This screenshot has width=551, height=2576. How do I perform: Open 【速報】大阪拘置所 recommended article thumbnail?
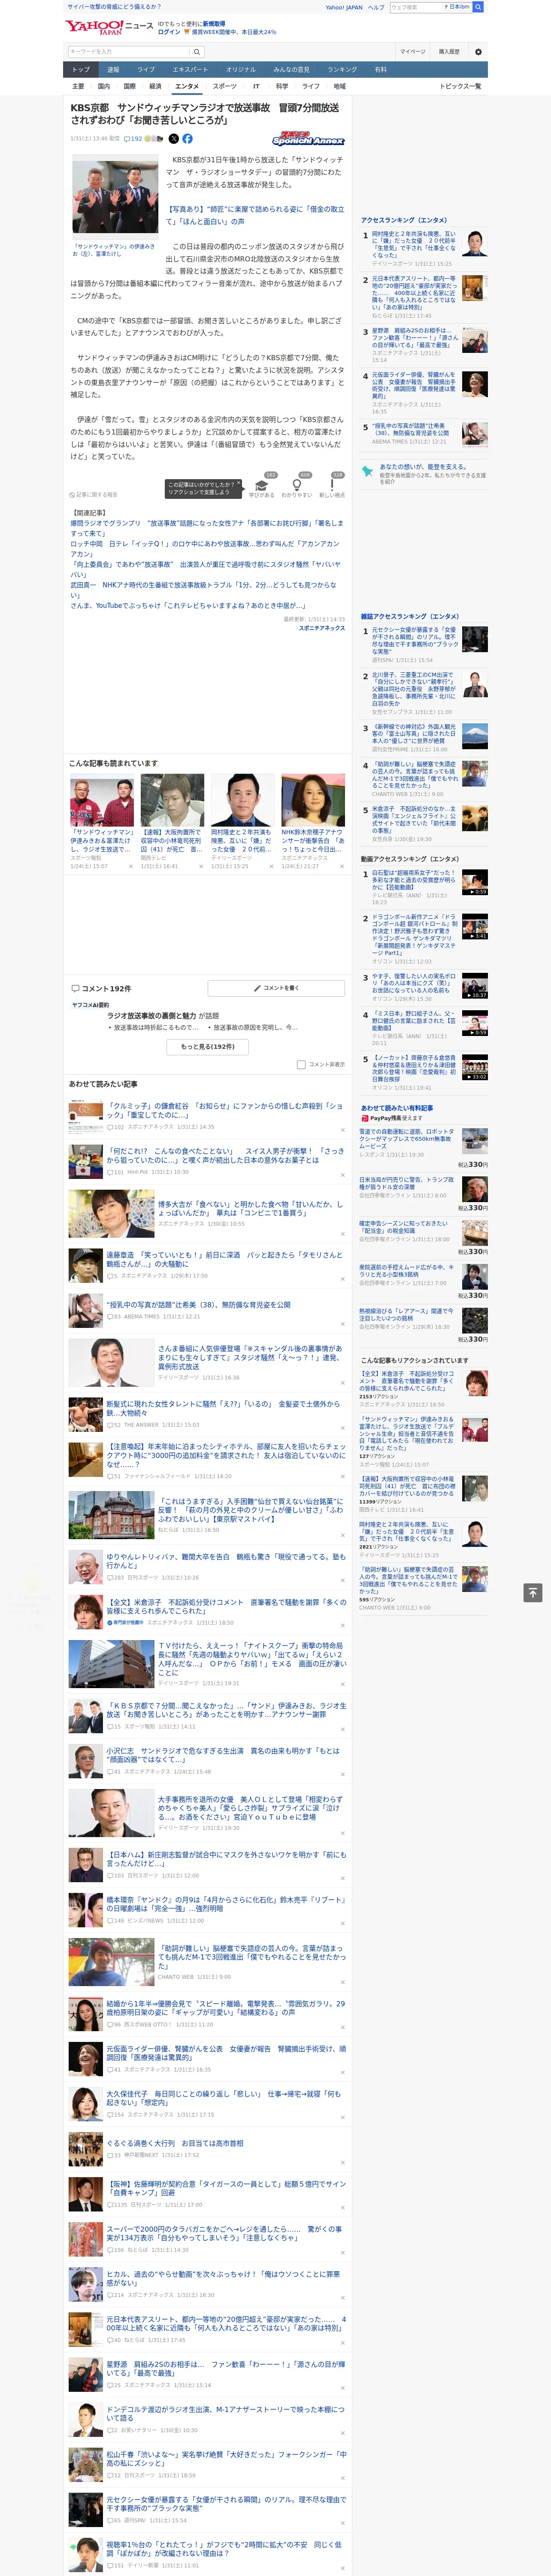tap(172, 799)
